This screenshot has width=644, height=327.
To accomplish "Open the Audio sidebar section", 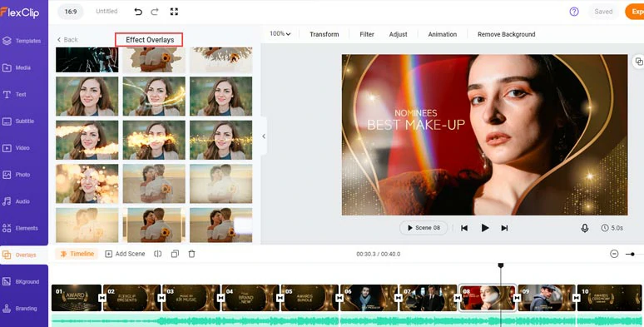I will (17, 201).
